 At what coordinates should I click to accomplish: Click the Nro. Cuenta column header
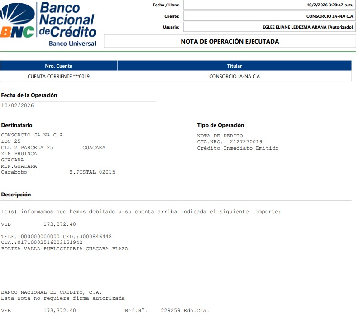pos(58,66)
